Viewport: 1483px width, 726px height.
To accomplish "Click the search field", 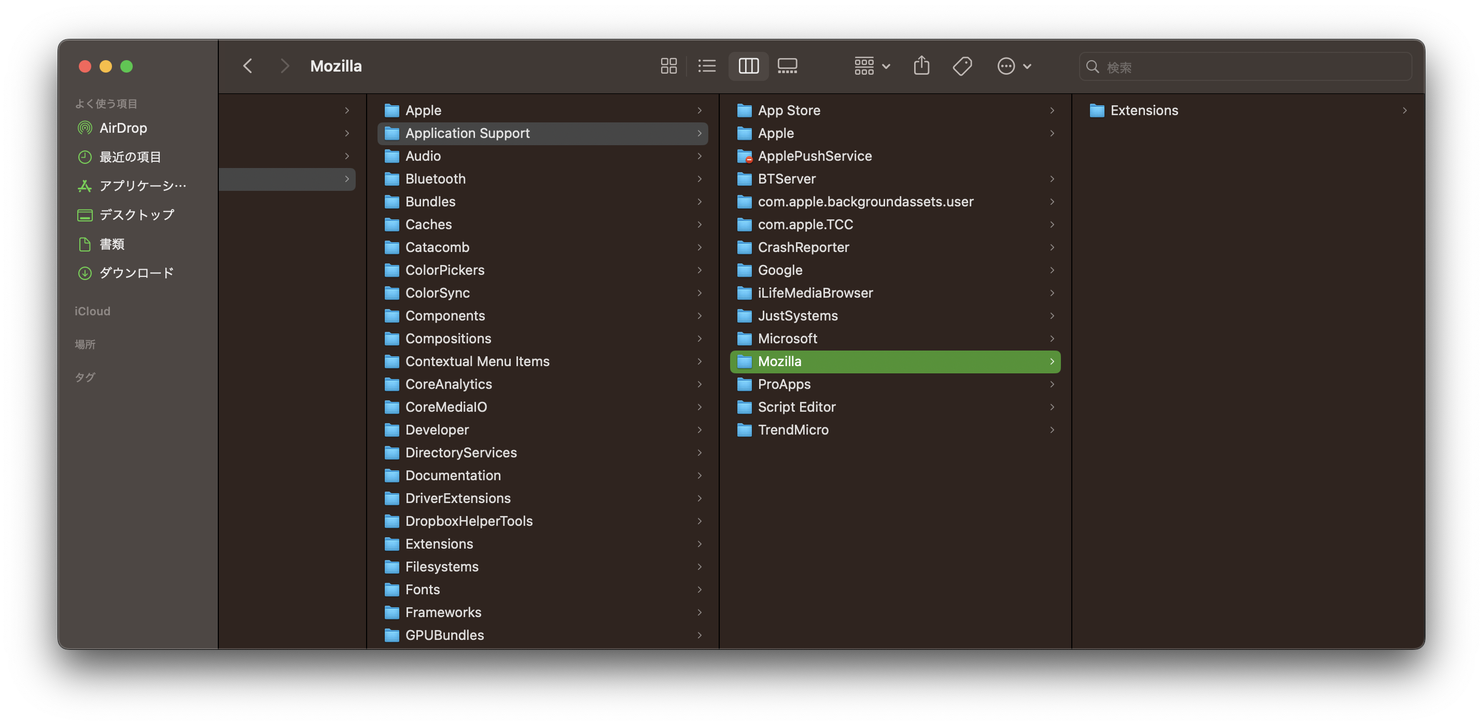I will point(1244,67).
